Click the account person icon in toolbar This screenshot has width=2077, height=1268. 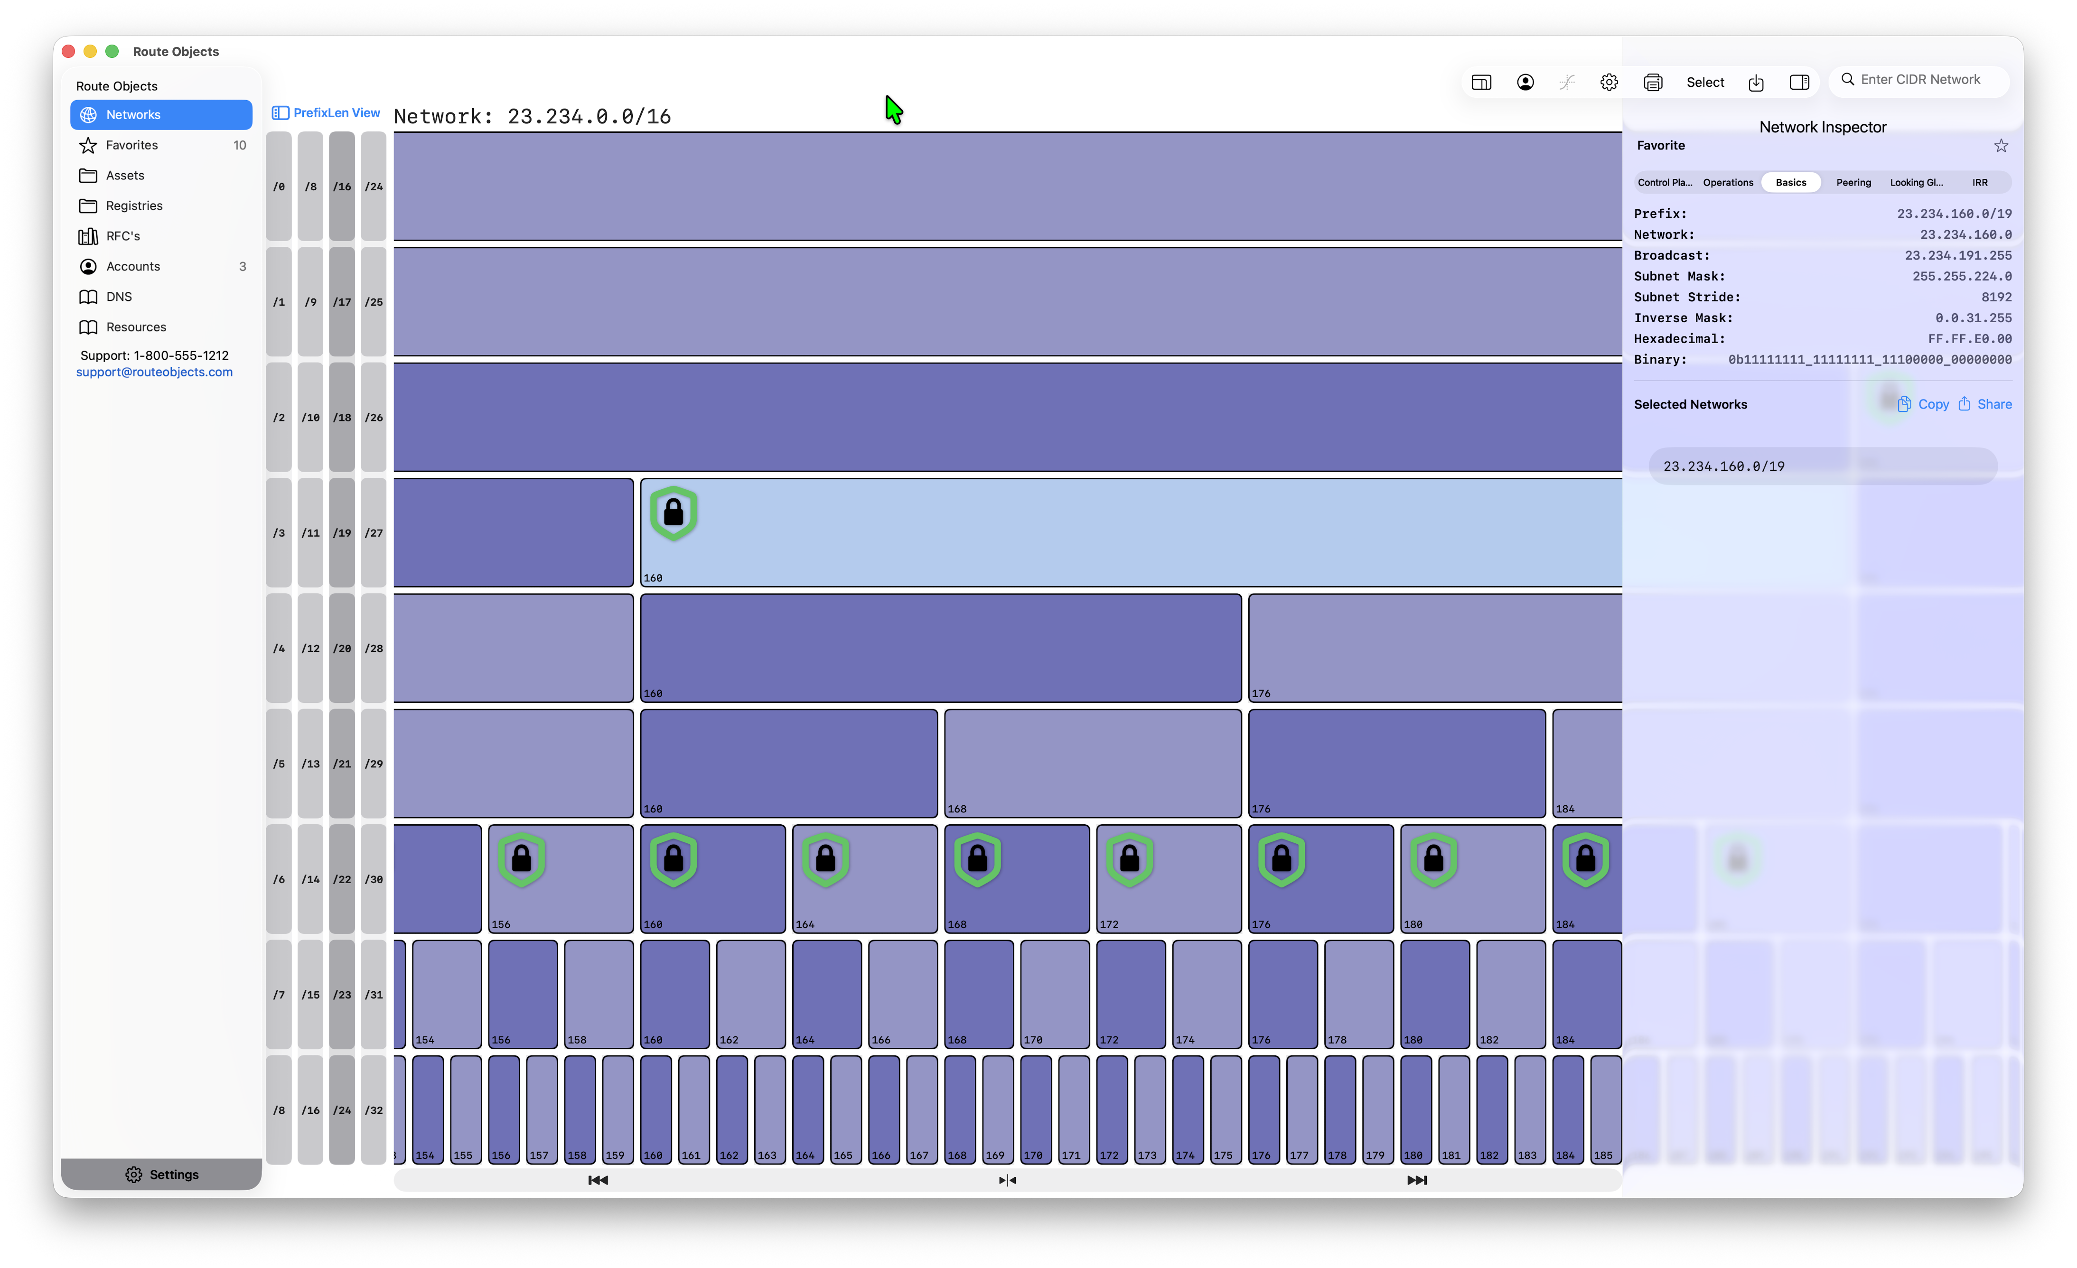[x=1525, y=82]
